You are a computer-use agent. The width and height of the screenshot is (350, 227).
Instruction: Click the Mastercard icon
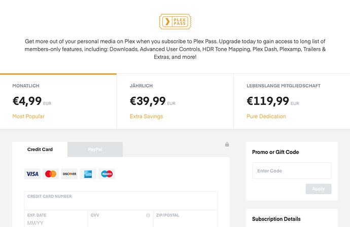[x=51, y=174]
